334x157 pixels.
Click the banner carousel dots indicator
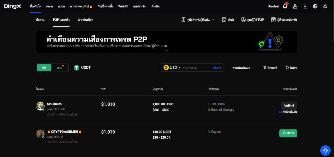tap(166, 51)
